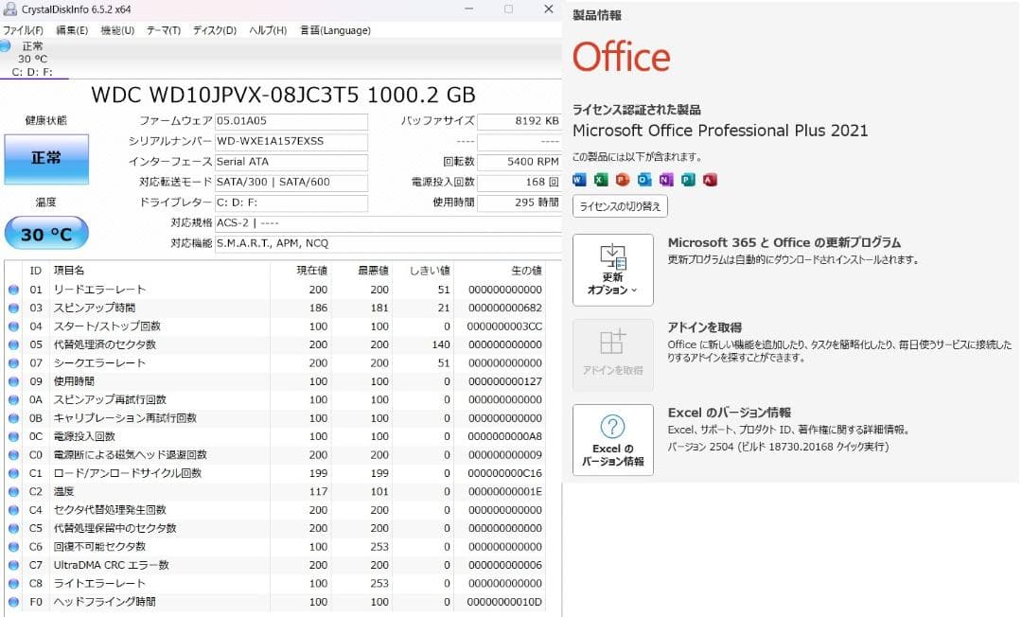The image size is (1022, 617).
Task: Click the Outlook app icon in Office
Action: [x=644, y=180]
